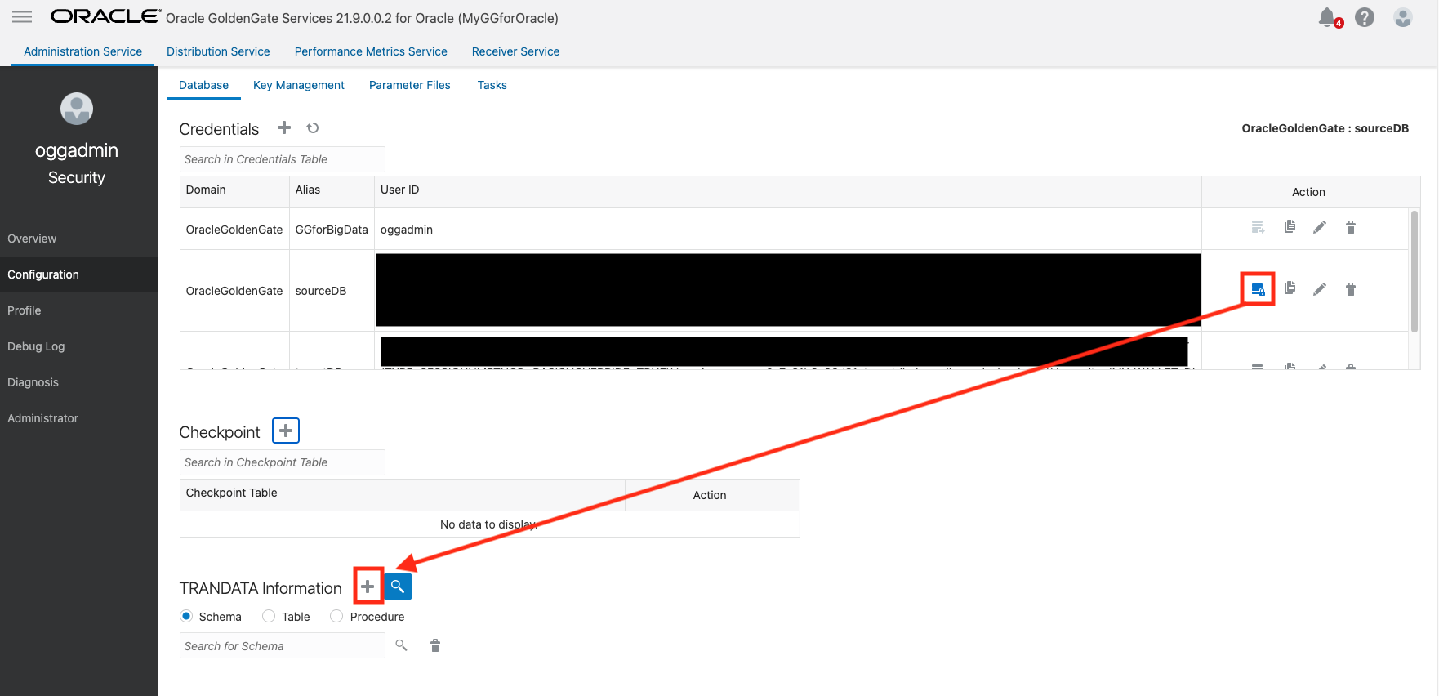Click the oggadmin profile avatar in sidebar
1439x696 pixels.
(x=77, y=109)
